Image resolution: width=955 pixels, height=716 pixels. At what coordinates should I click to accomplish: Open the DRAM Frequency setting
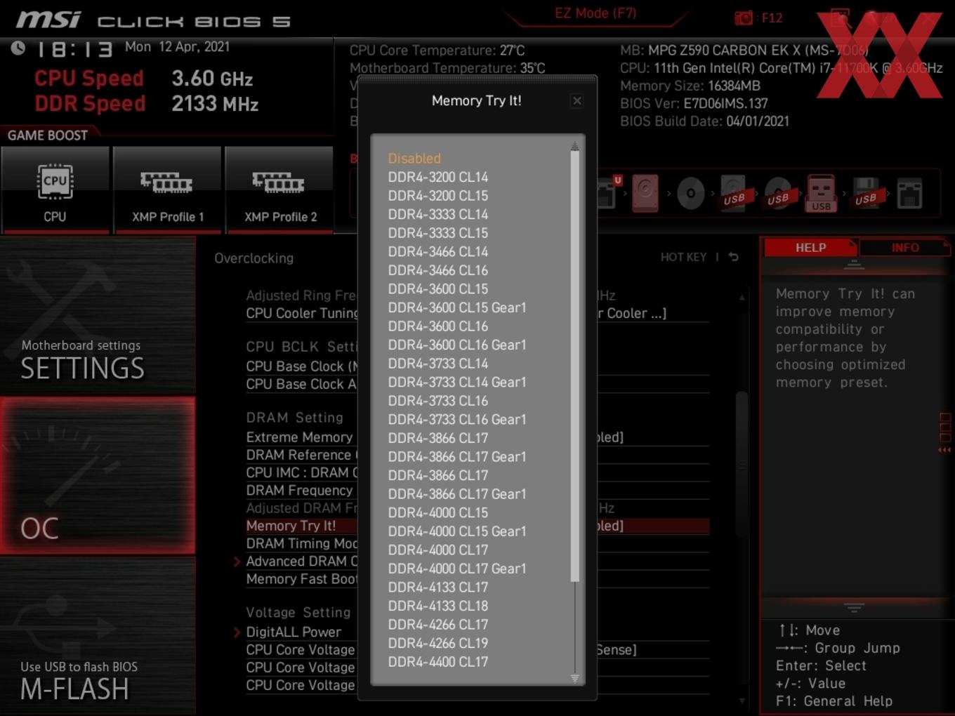[477, 491]
